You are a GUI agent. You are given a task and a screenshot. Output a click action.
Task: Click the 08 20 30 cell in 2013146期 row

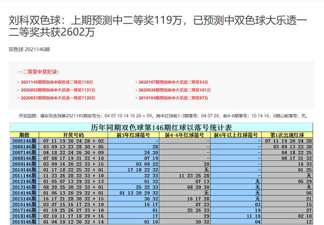pos(184,187)
